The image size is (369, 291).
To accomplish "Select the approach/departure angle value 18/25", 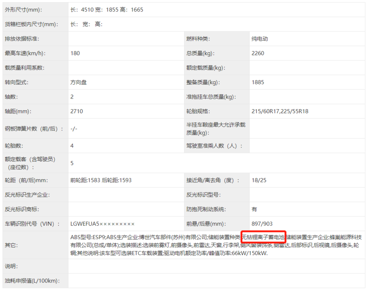I will click(259, 181).
